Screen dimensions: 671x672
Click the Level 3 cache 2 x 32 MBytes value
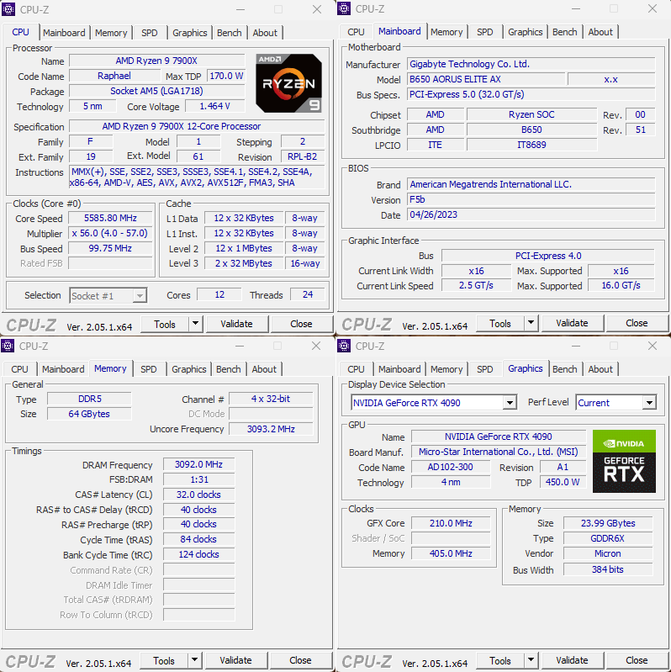(x=244, y=263)
